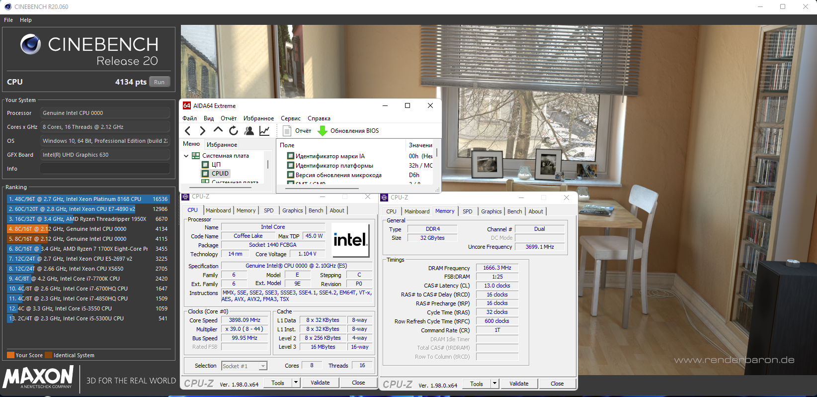Select the Избранное tab in the AIDA64 side panel

click(222, 145)
